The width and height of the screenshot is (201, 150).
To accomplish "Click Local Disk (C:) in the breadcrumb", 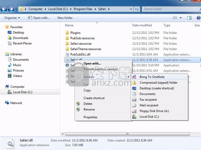I will (58, 9).
